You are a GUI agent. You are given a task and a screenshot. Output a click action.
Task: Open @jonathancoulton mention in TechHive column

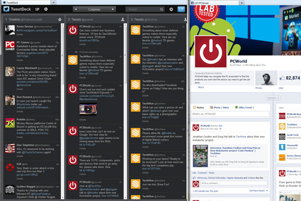[x=168, y=63]
